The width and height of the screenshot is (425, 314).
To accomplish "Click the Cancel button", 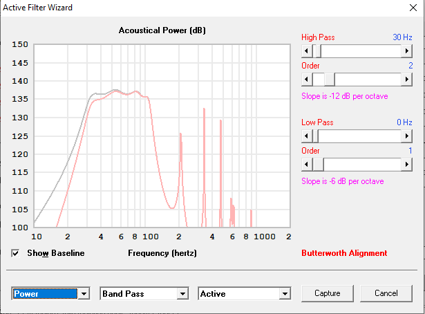I will coord(386,293).
